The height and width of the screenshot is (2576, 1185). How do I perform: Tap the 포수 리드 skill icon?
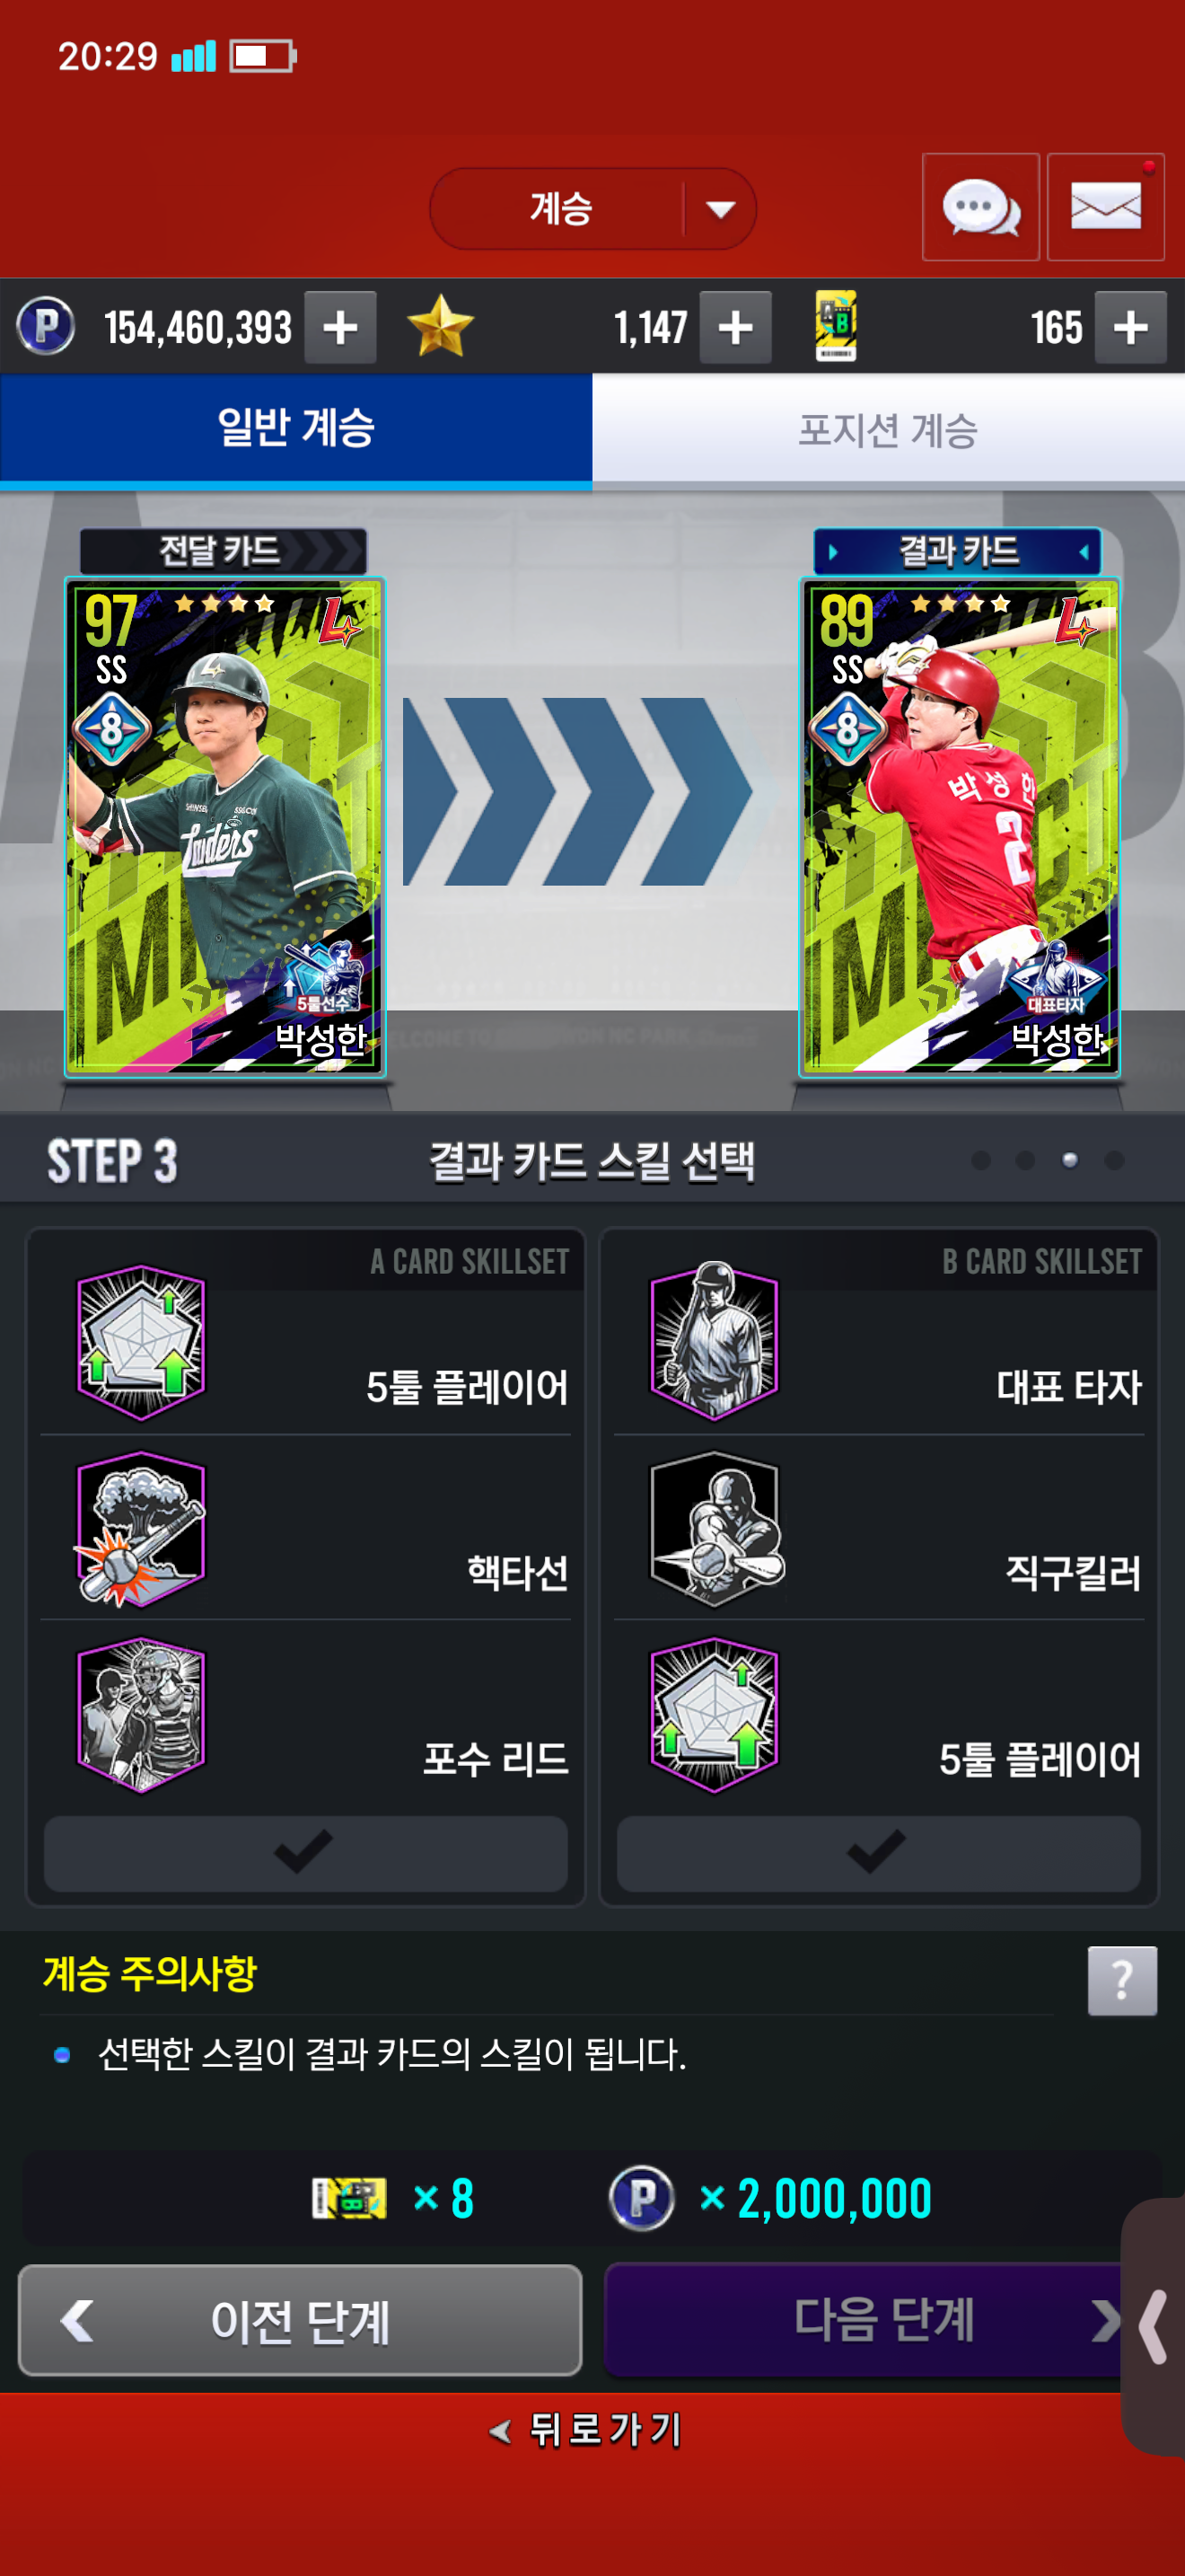141,1714
